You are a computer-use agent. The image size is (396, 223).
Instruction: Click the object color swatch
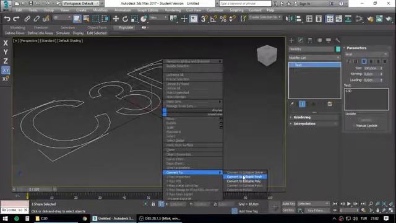coord(338,49)
